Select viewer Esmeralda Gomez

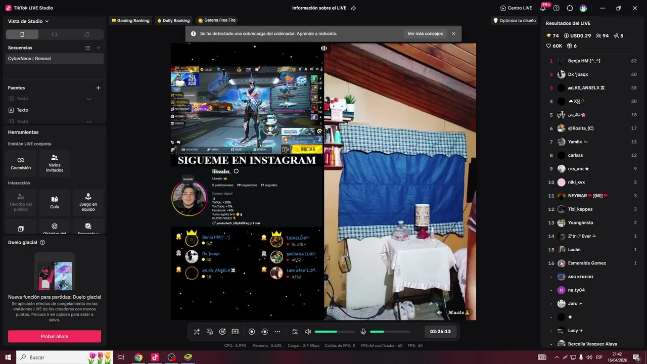[593, 263]
